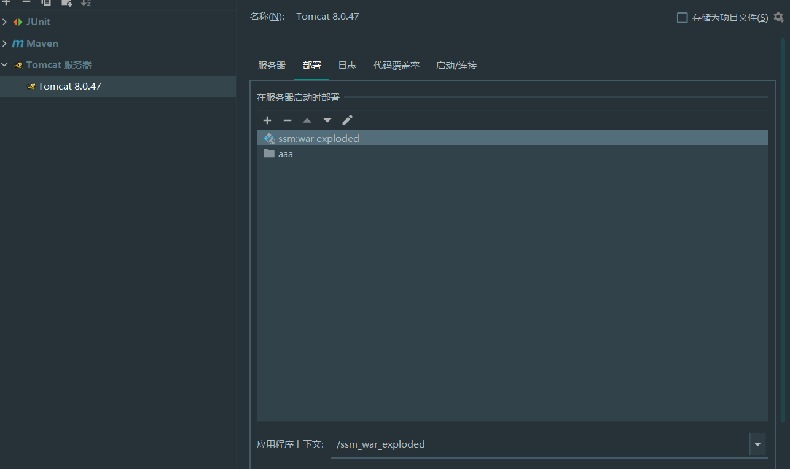Open the 启动/连接 tab
The image size is (790, 469).
(x=456, y=66)
